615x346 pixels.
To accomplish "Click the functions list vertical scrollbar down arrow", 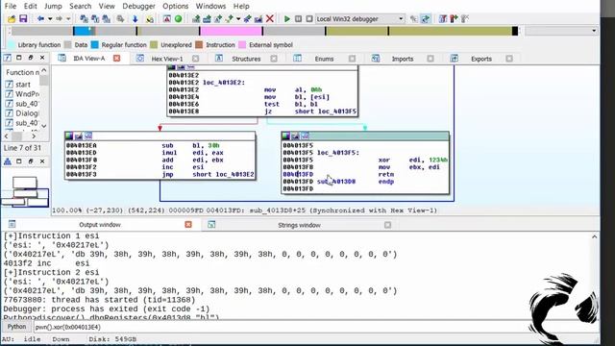I will (43, 126).
